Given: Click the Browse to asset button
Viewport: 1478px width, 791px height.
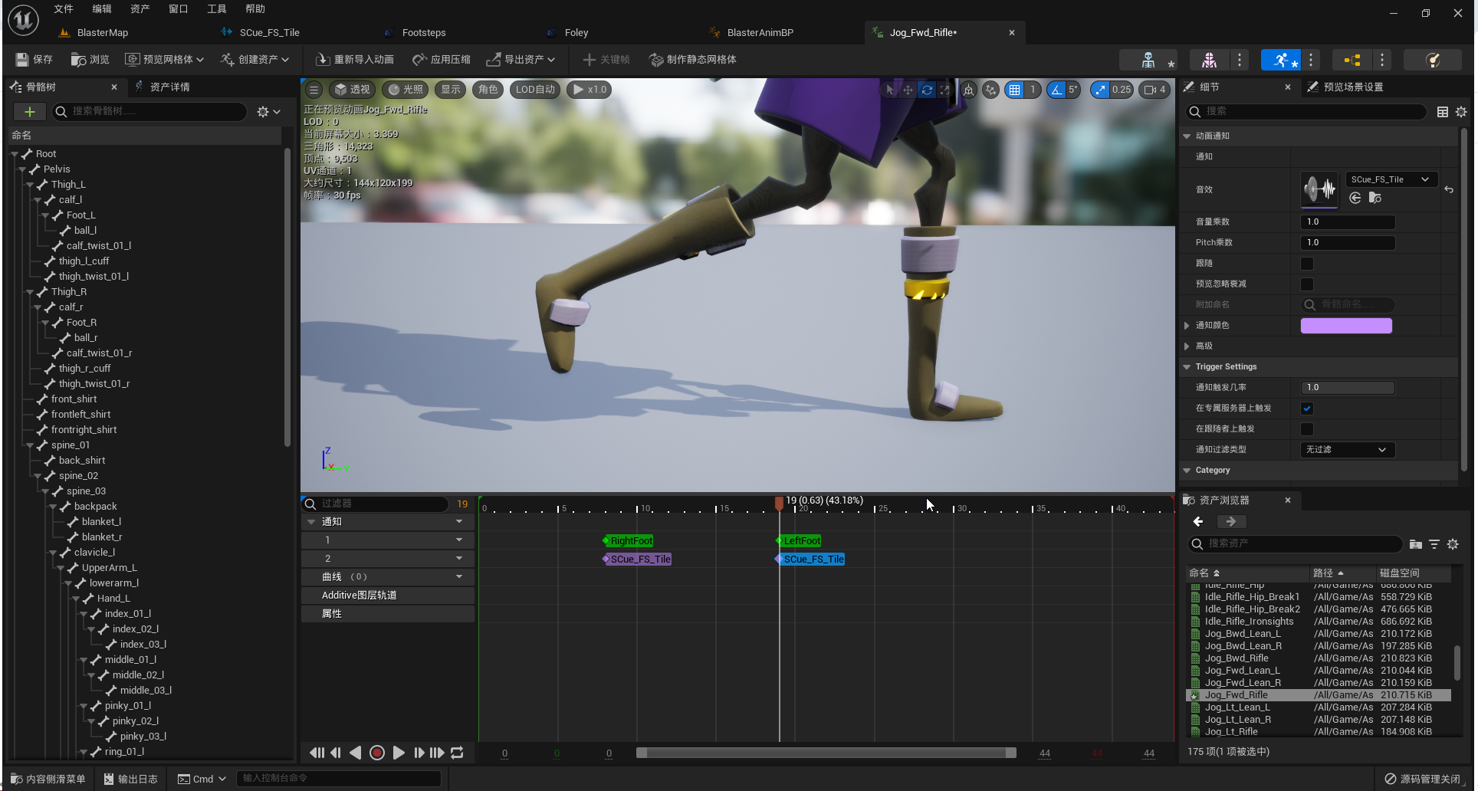Looking at the screenshot, I should click(90, 59).
